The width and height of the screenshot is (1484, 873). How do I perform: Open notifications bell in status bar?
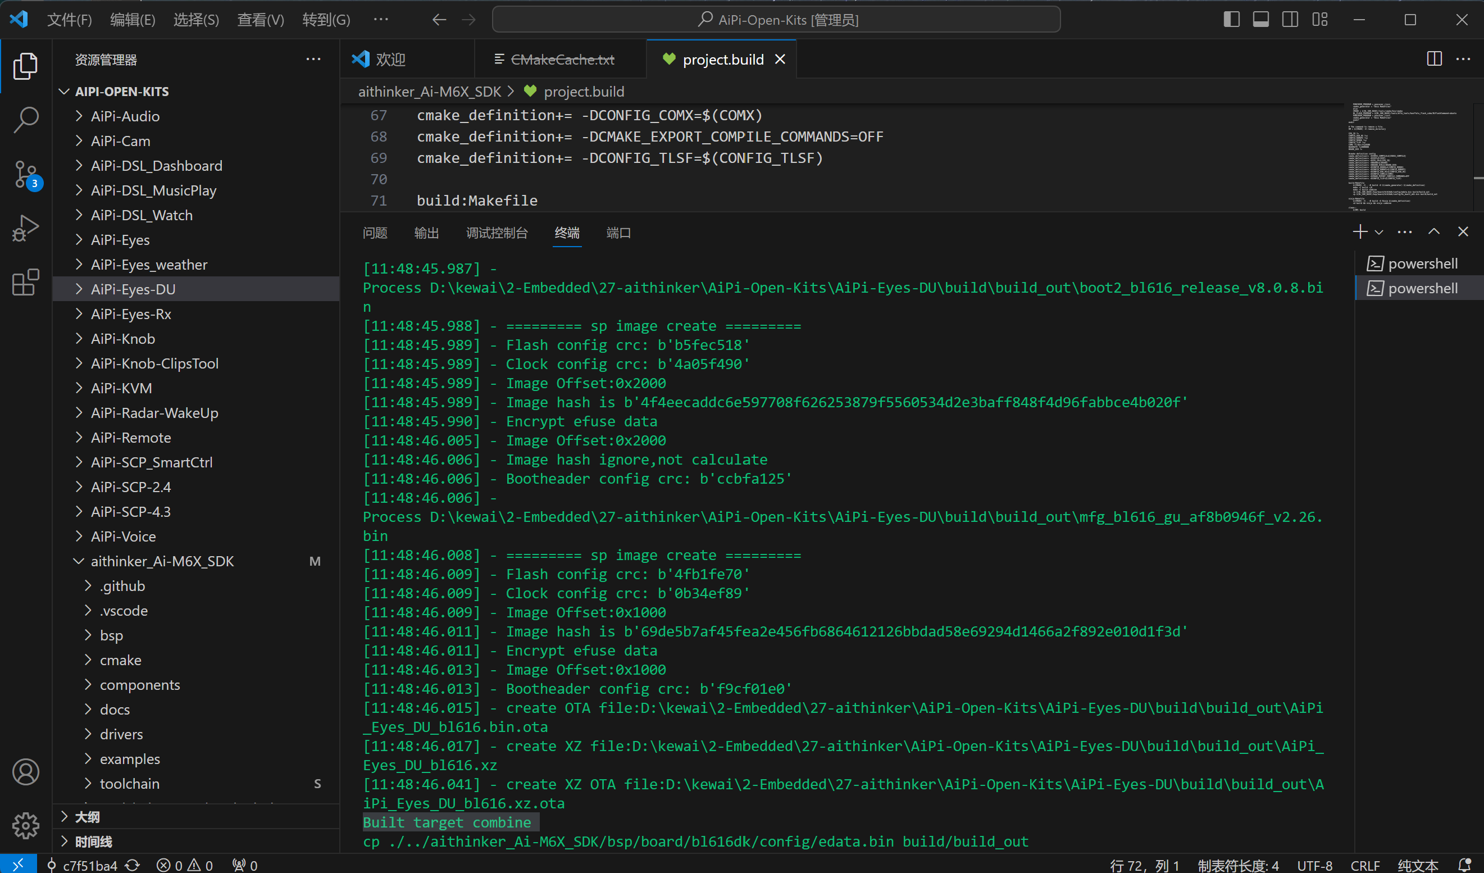[x=1465, y=865]
